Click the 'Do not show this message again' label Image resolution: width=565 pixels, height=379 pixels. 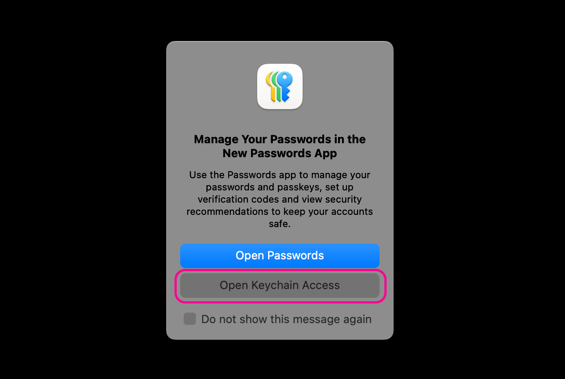286,319
